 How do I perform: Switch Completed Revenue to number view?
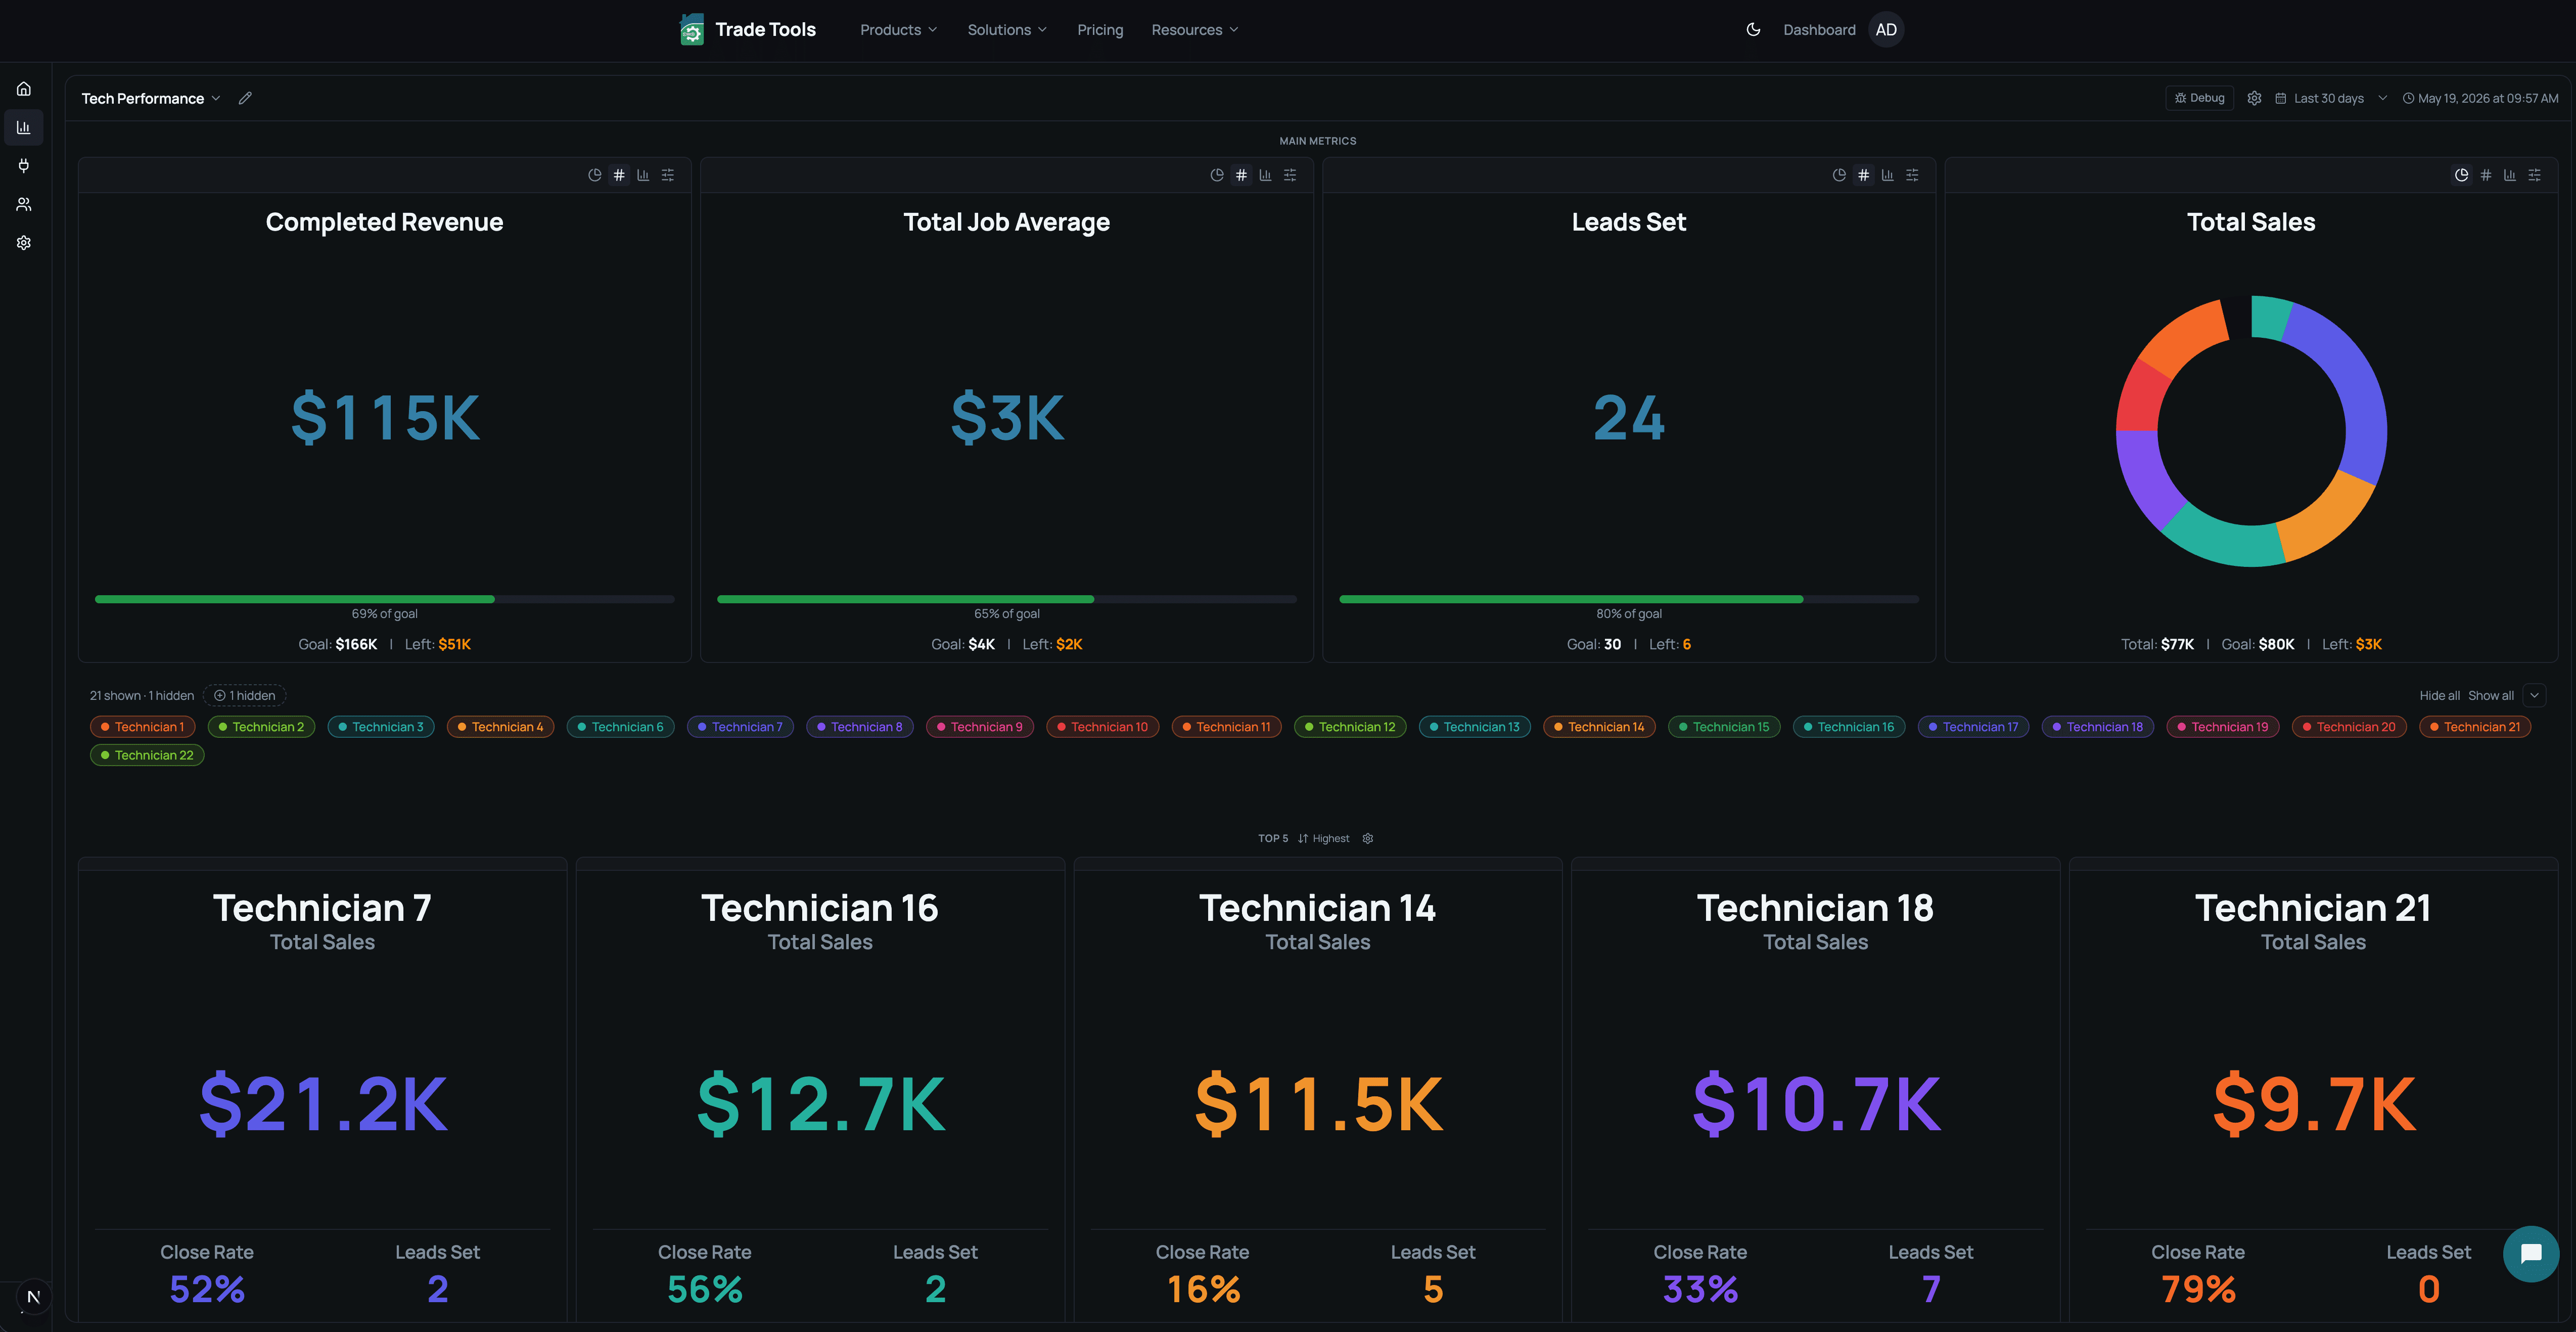(x=619, y=175)
